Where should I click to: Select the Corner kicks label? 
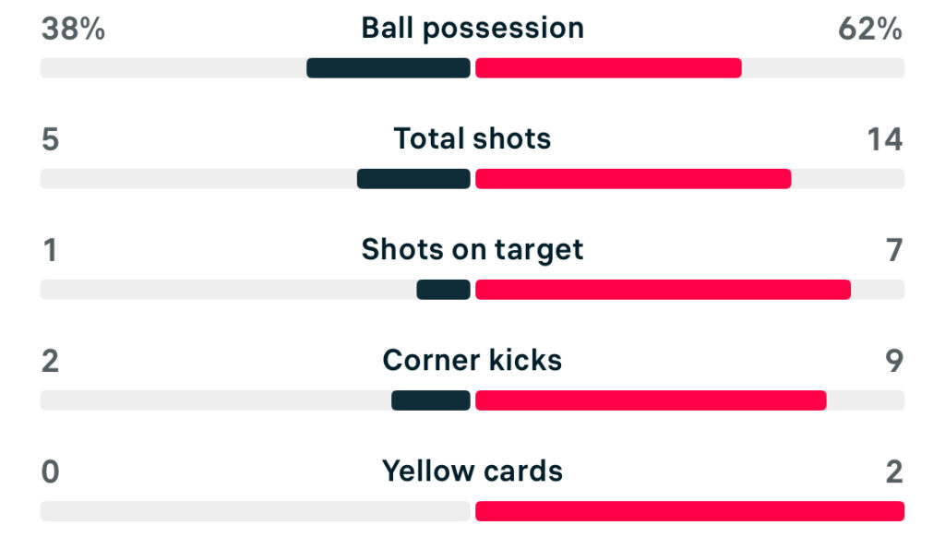pyautogui.click(x=472, y=360)
